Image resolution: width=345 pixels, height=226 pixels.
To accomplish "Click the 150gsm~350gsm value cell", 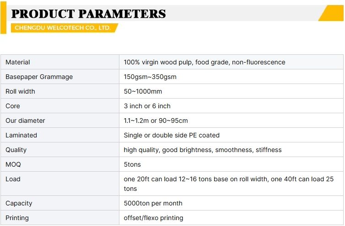I will 231,77.
